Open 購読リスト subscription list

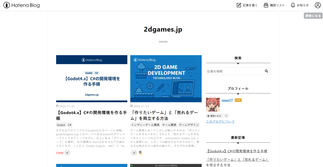(x=274, y=5)
